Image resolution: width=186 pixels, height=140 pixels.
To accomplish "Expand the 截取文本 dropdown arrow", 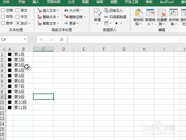I will coord(58,24).
